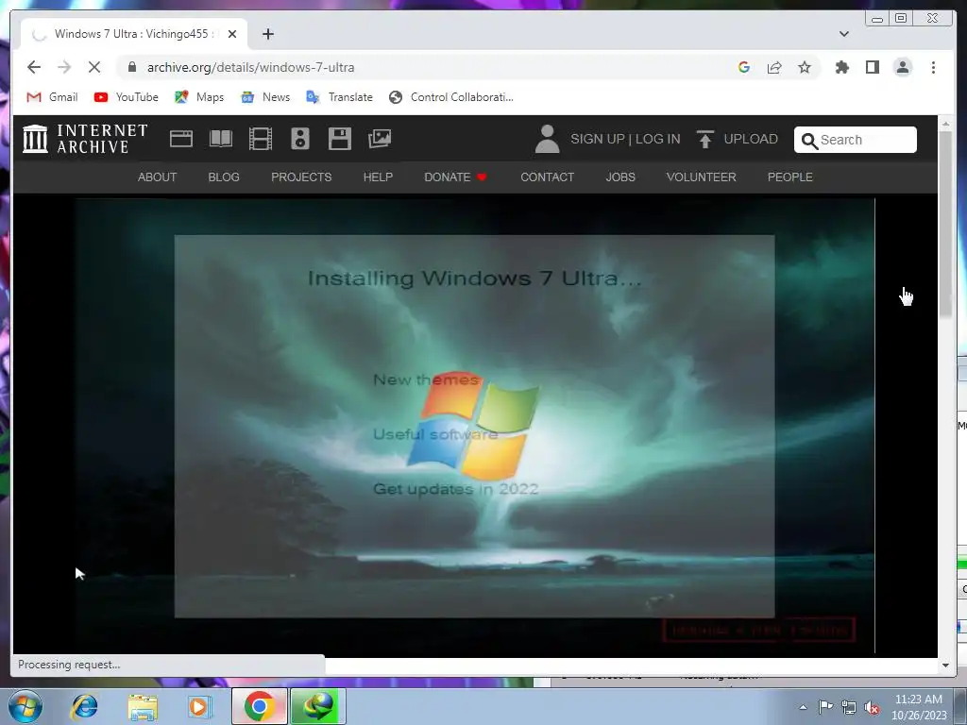Click the SIGN UP | LOG IN link
This screenshot has width=967, height=725.
coord(625,139)
